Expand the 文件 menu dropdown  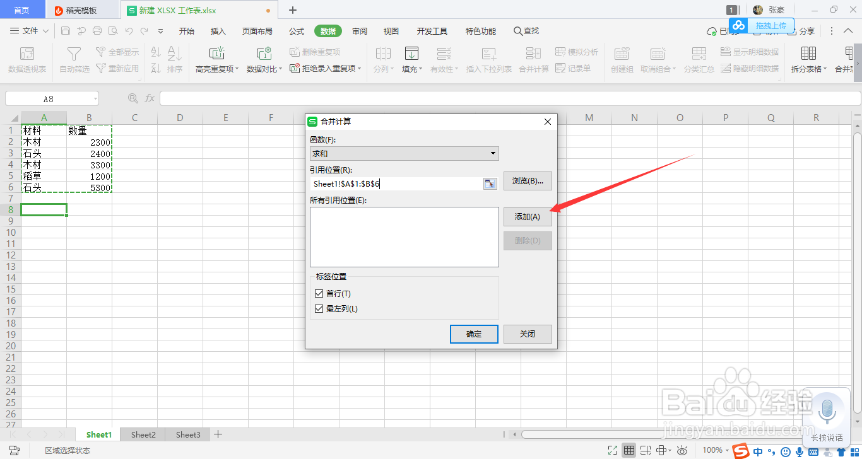[45, 31]
